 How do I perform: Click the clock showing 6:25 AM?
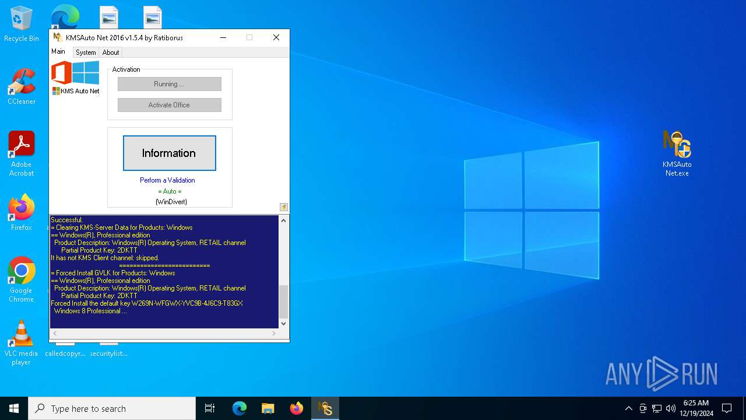(696, 408)
